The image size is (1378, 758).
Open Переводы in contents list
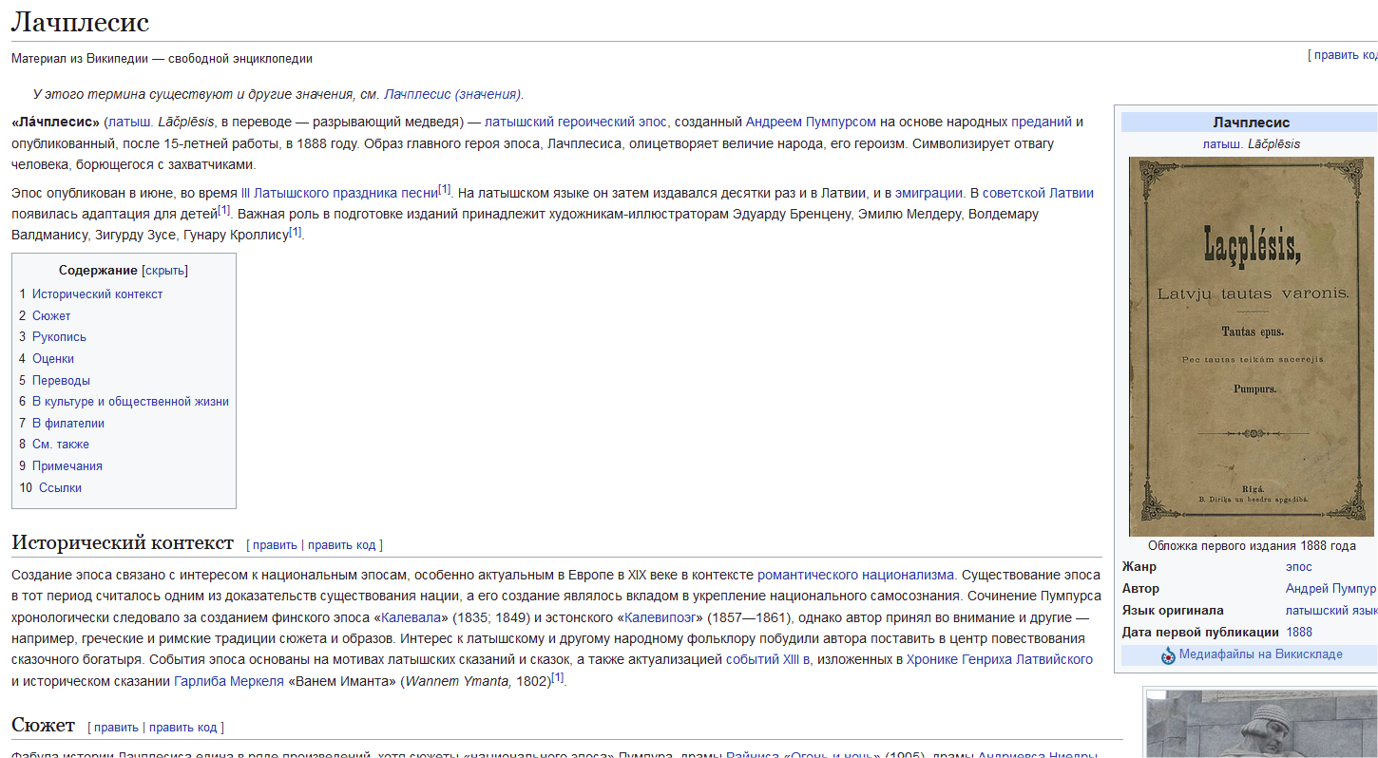coord(61,381)
